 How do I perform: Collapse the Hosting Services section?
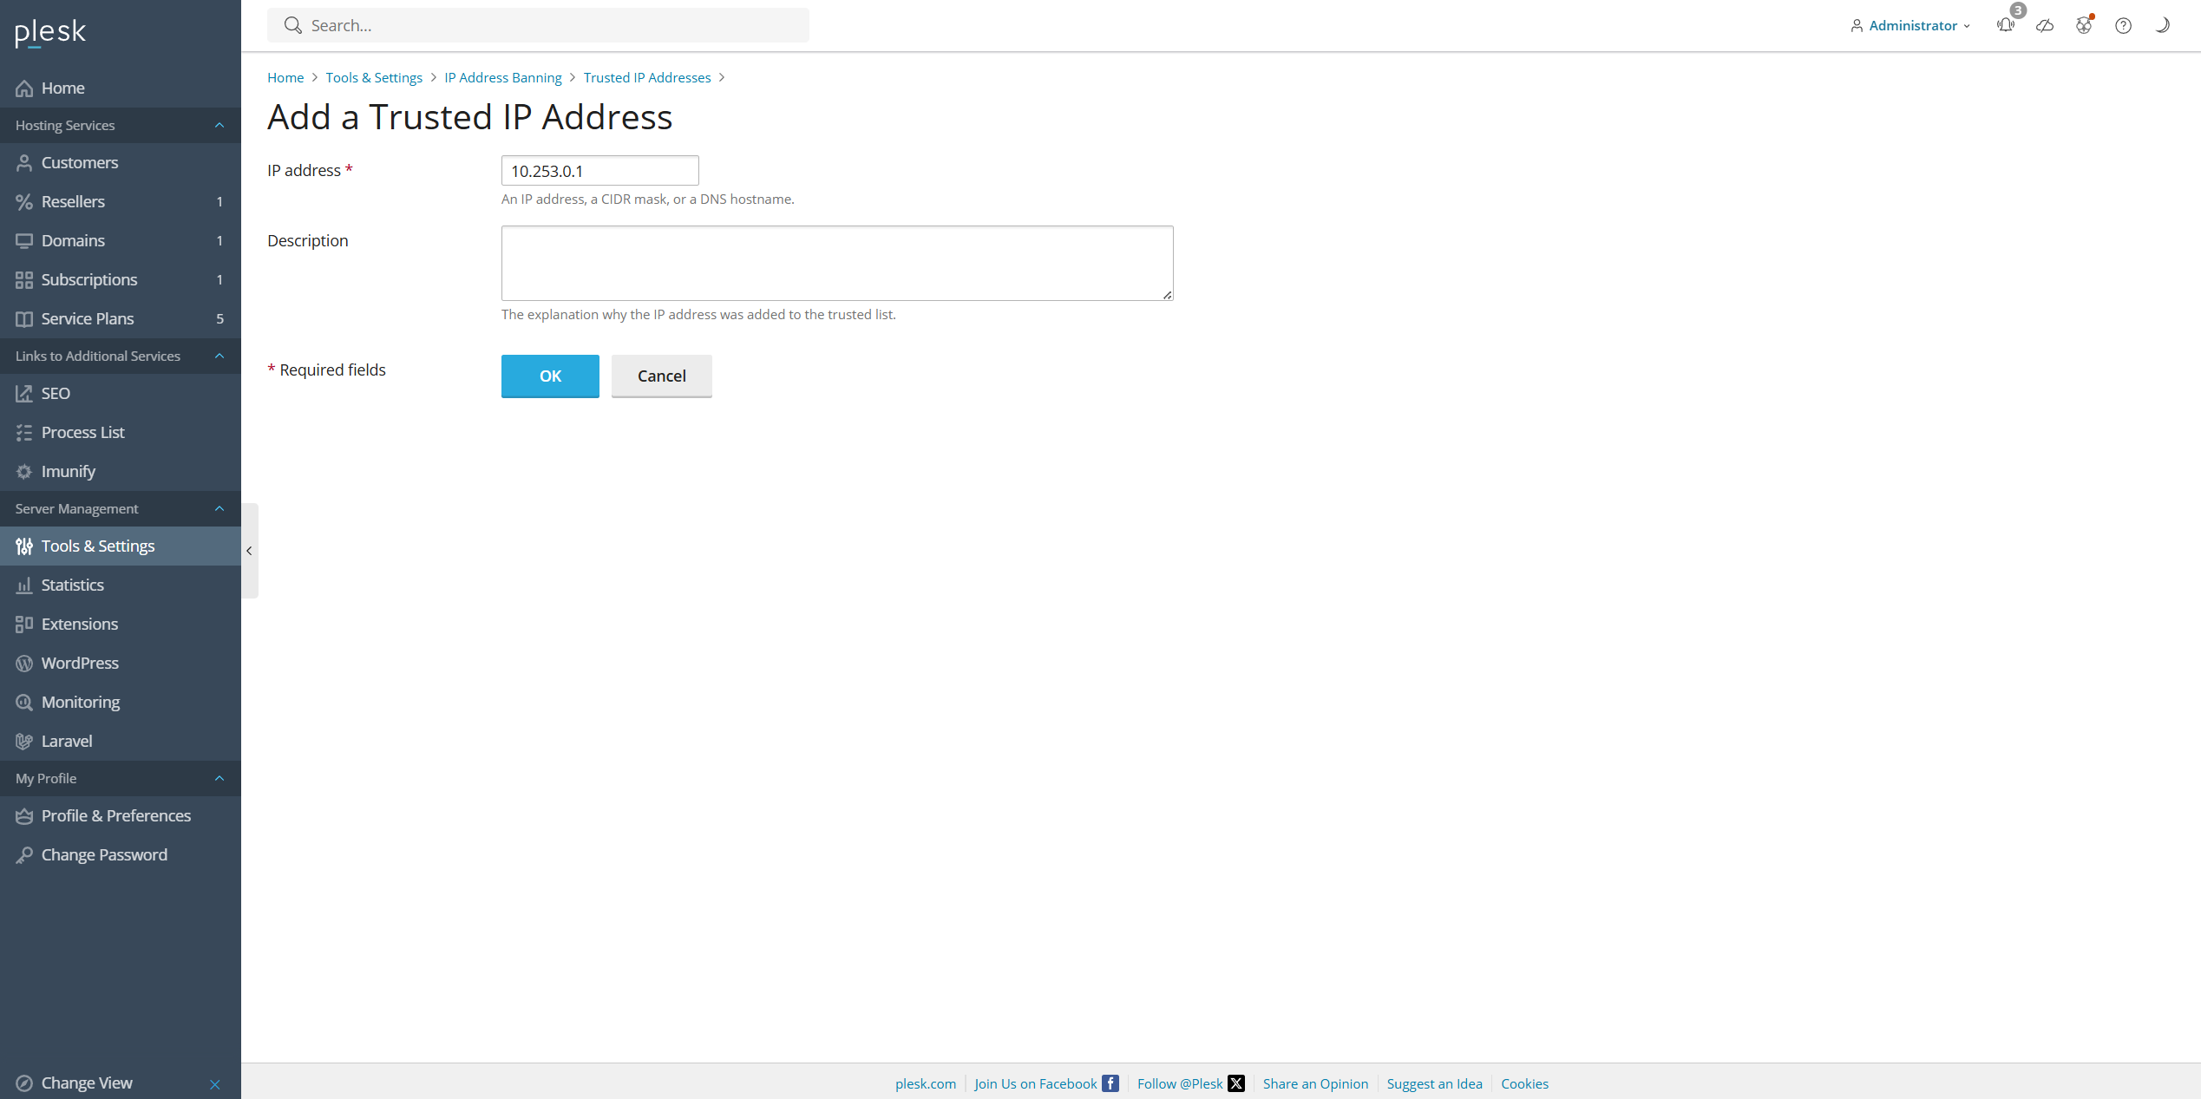coord(219,126)
